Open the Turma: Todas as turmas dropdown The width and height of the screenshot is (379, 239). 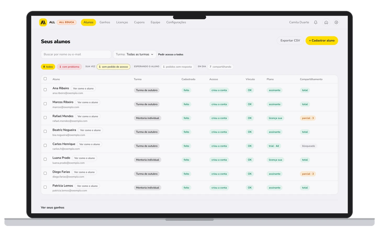click(x=135, y=54)
